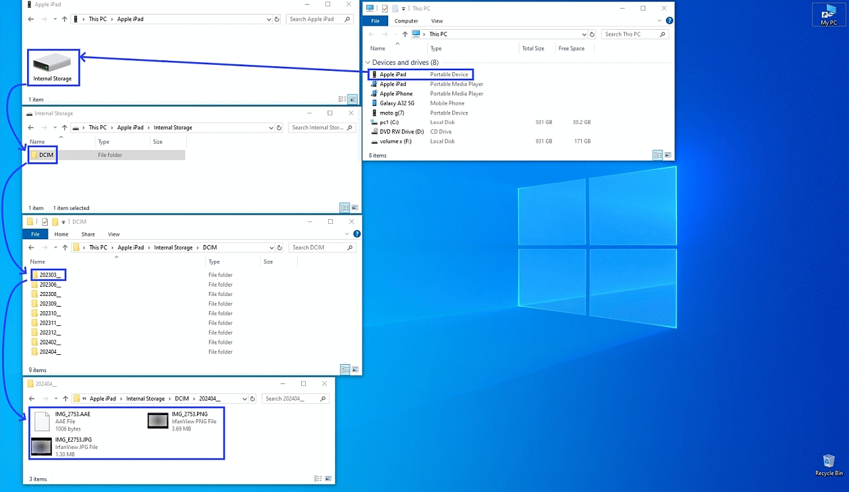The image size is (849, 492).
Task: Refresh the DCIM window
Action: 279,248
